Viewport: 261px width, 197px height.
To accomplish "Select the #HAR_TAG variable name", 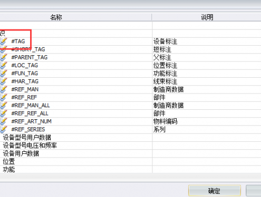I will click(25, 81).
